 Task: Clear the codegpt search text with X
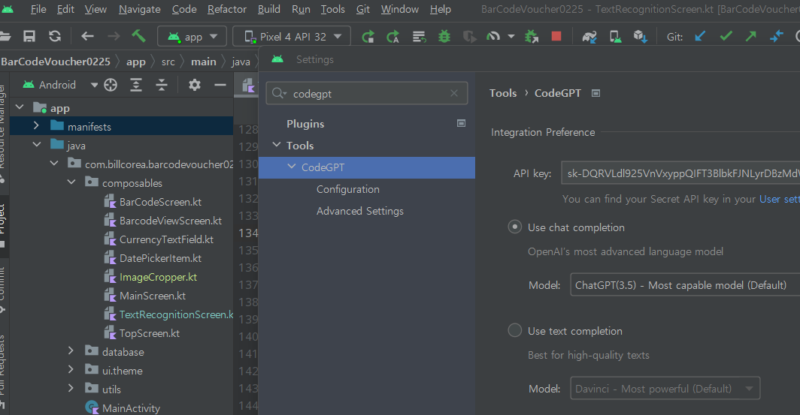point(454,93)
